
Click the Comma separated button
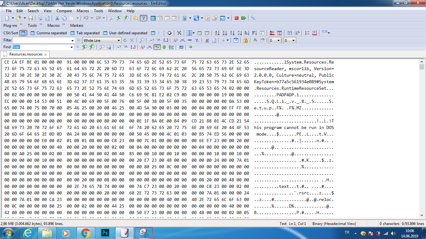click(49, 33)
